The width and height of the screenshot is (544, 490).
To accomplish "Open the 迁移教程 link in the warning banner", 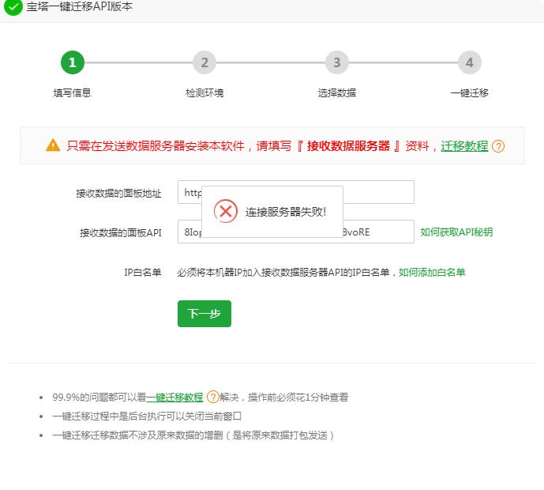I will pos(464,146).
